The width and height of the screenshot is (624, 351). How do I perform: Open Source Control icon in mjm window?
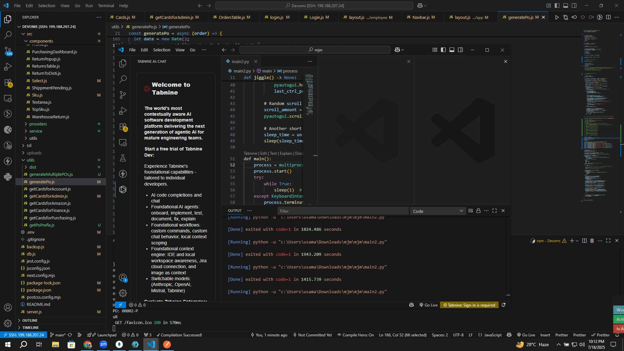point(123,95)
